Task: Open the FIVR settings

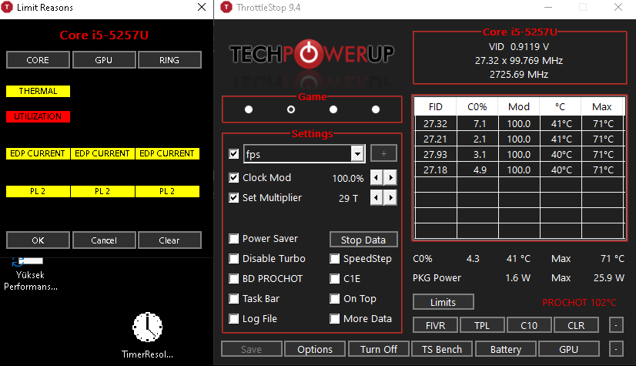Action: click(x=436, y=325)
